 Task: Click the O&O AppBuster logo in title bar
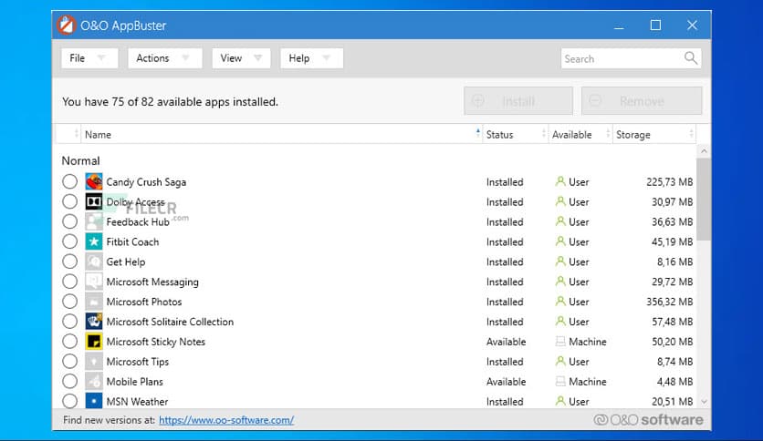point(67,25)
